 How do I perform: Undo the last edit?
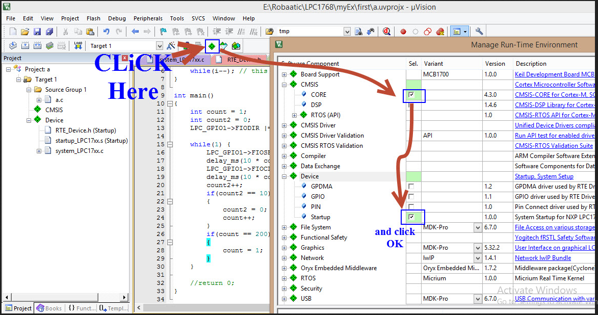[107, 31]
